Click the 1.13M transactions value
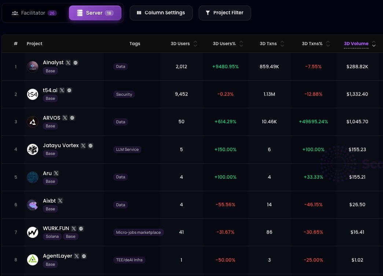Screen dimensions: 383x276 tap(269, 94)
